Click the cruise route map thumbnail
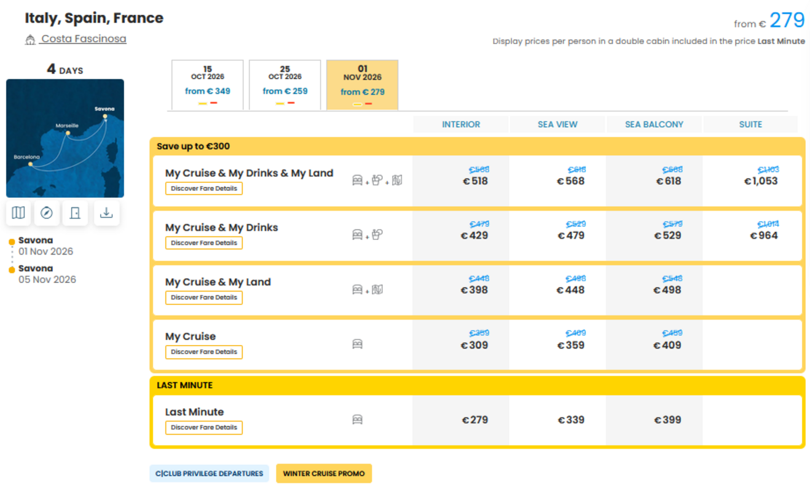This screenshot has height=491, width=810. 65,138
